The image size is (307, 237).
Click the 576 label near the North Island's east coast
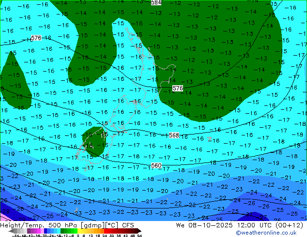(x=178, y=88)
